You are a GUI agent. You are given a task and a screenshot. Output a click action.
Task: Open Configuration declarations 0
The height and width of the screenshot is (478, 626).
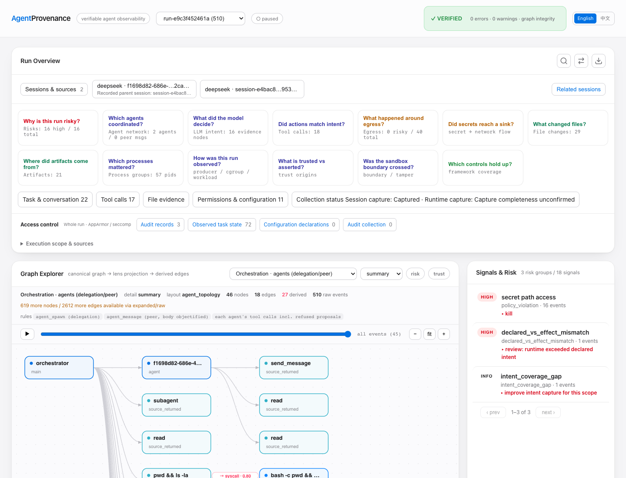point(300,225)
